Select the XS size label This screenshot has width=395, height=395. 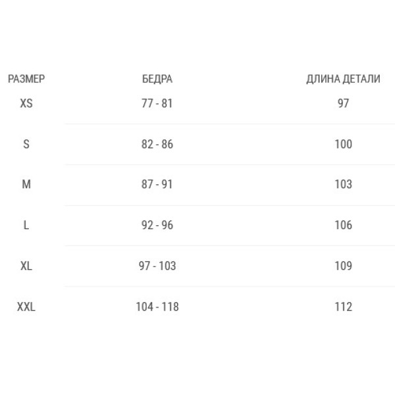26,103
